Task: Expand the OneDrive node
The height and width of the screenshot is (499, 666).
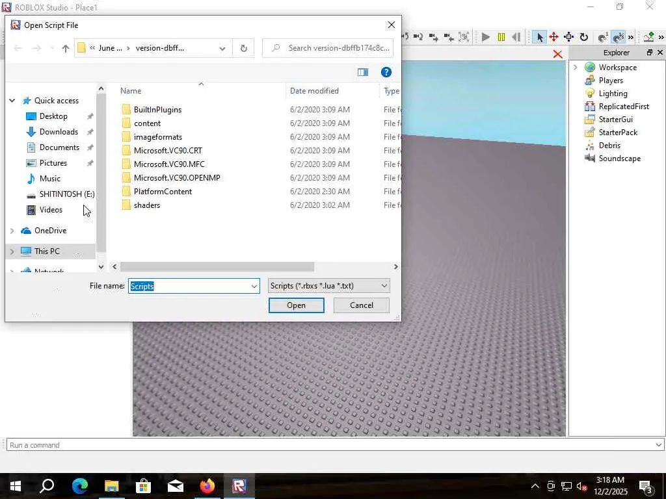Action: pyautogui.click(x=12, y=231)
